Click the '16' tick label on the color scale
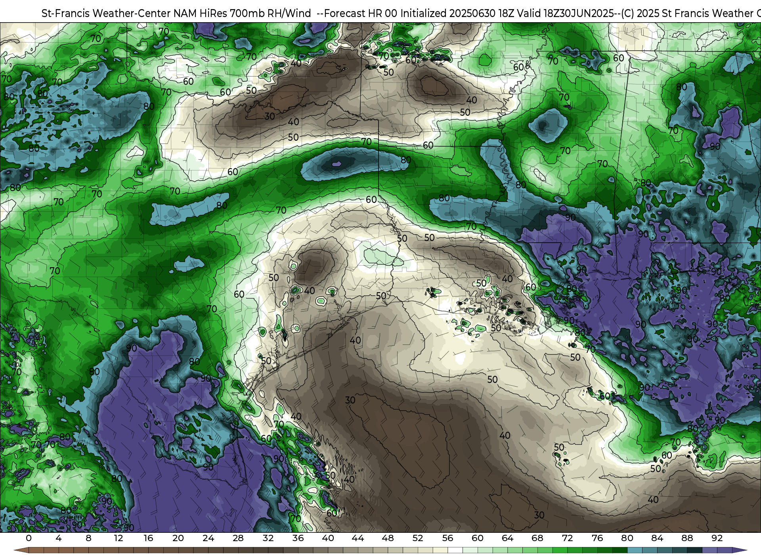The image size is (761, 555). click(x=148, y=538)
